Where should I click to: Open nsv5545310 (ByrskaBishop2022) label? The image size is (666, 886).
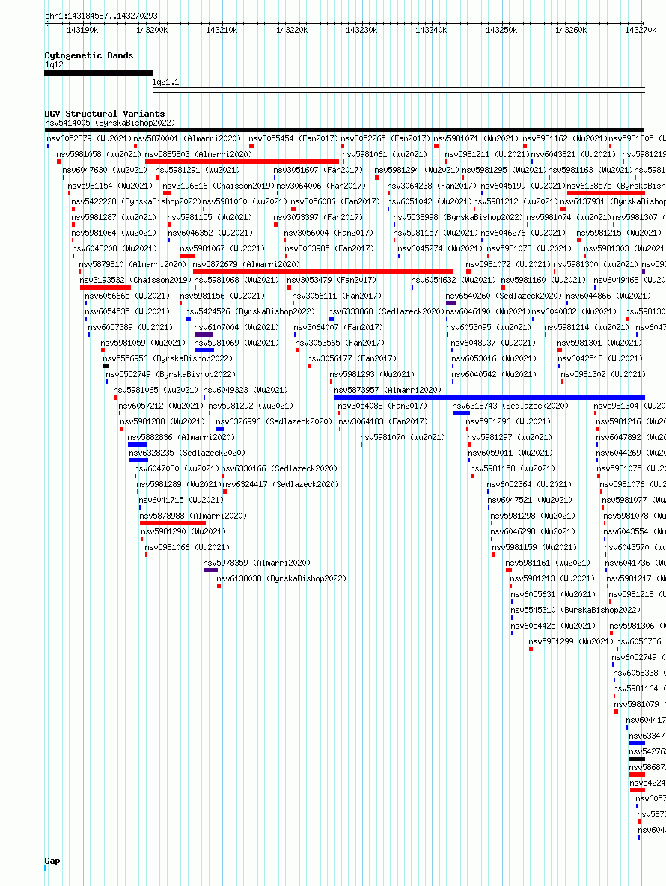pyautogui.click(x=576, y=611)
